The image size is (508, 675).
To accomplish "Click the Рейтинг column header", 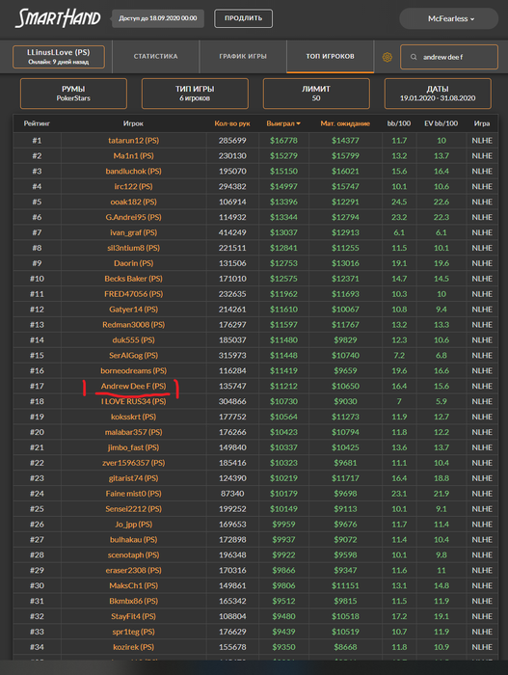I will coord(37,123).
